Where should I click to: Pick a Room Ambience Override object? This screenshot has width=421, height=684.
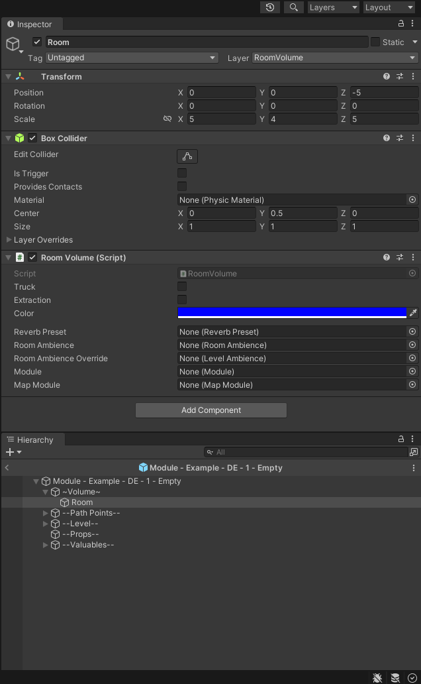412,358
